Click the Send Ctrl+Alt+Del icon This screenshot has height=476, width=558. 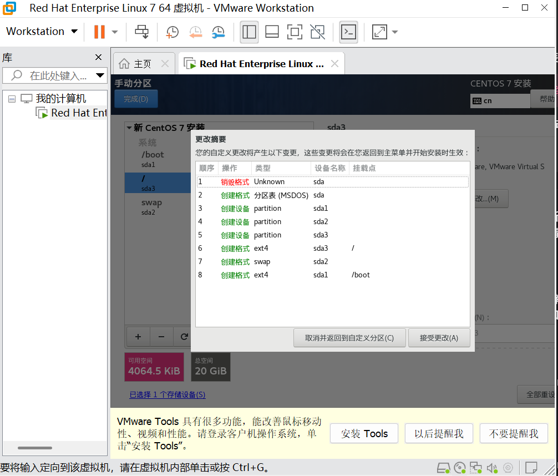[142, 32]
